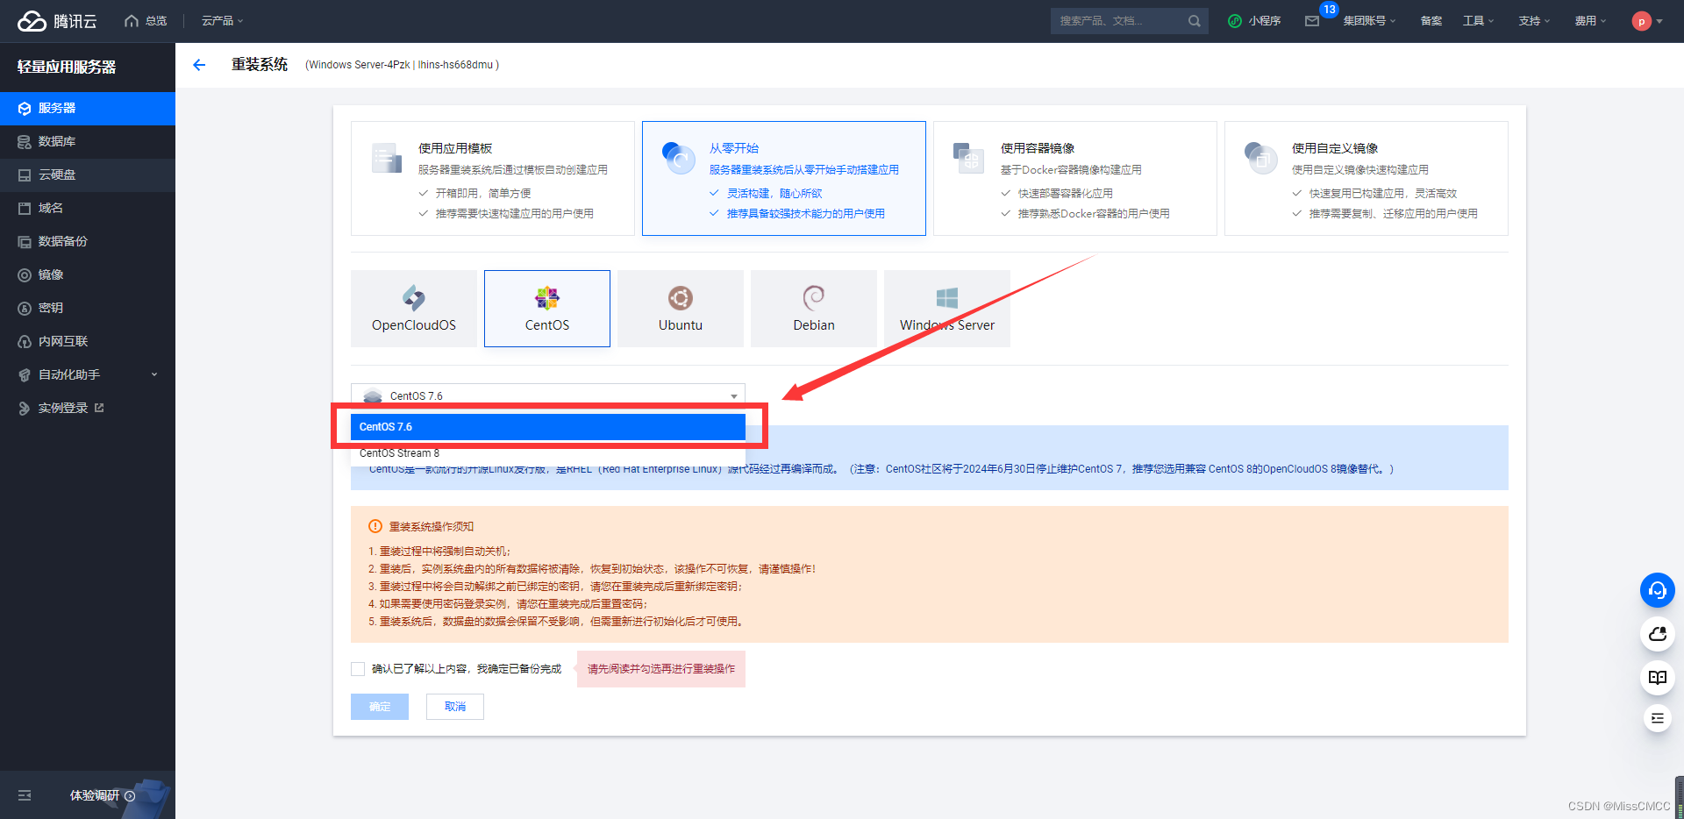
Task: Open 实例登录 external link
Action: pos(88,409)
